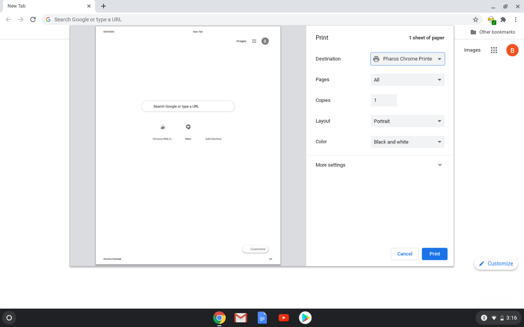
Task: Open the Destination printer dropdown
Action: click(407, 59)
